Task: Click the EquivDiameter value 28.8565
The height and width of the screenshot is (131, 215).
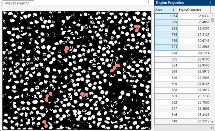Action: (x=203, y=65)
